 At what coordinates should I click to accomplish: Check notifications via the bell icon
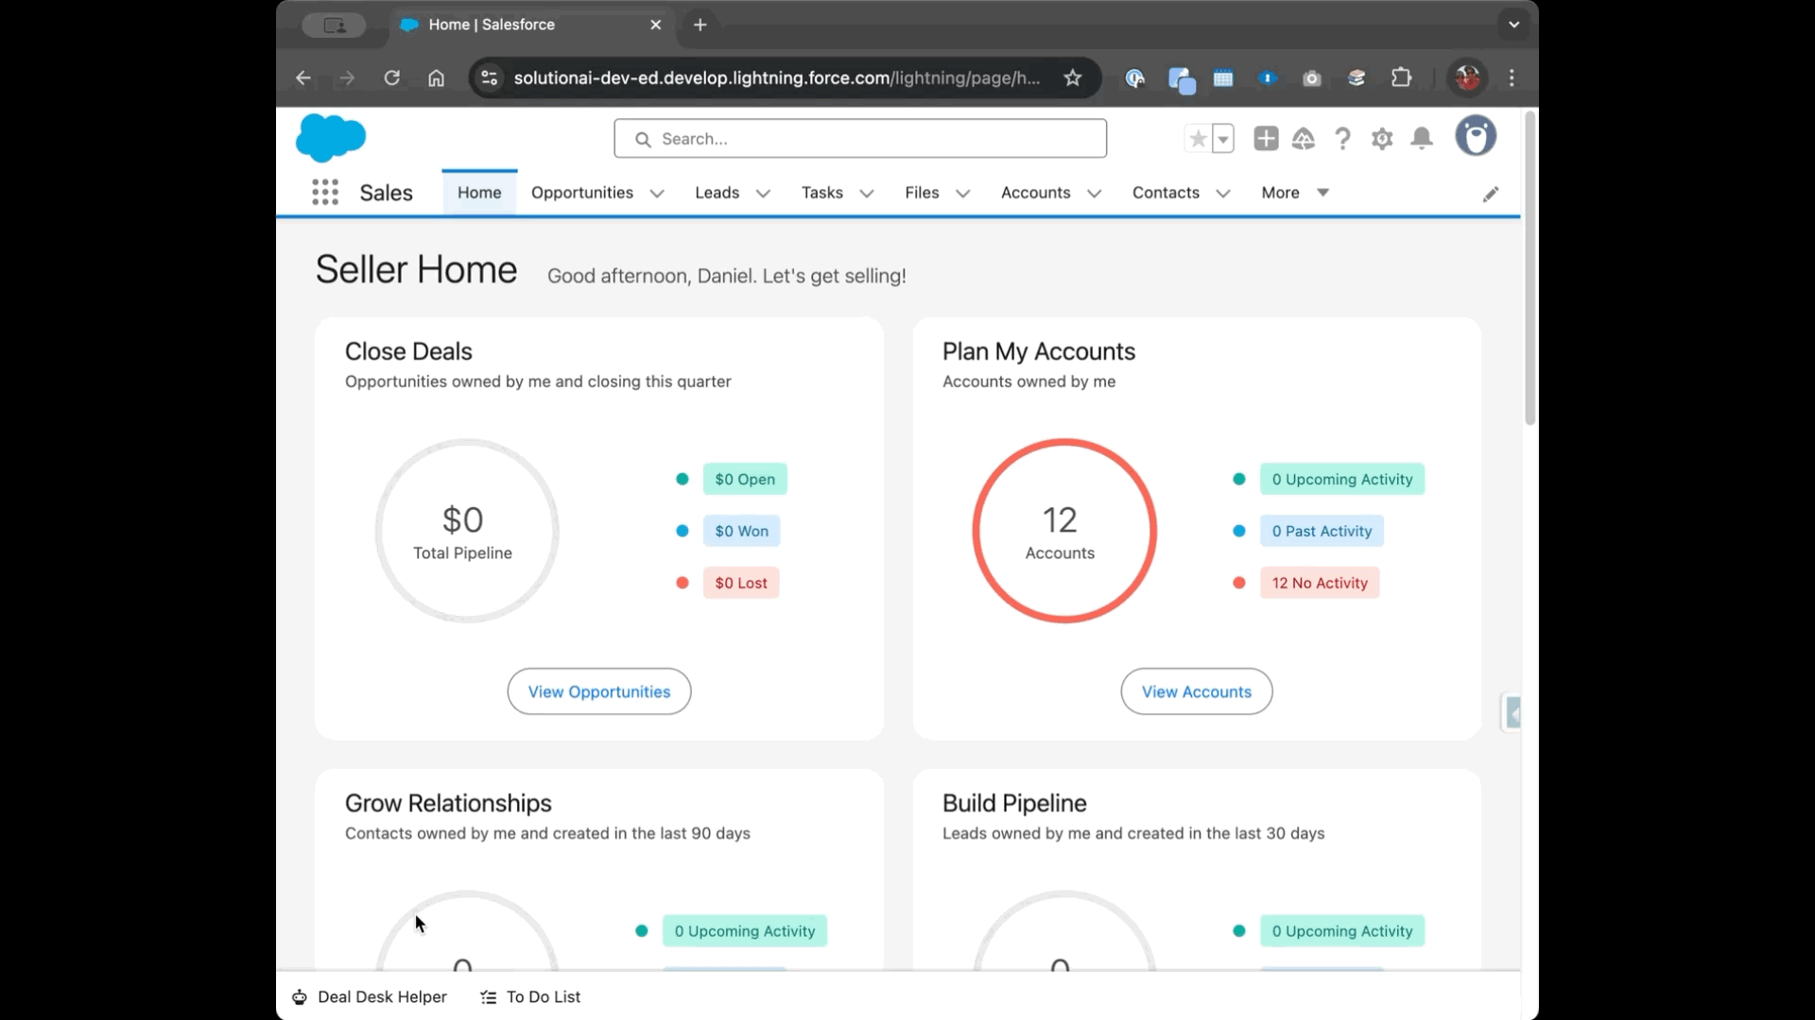pos(1422,138)
